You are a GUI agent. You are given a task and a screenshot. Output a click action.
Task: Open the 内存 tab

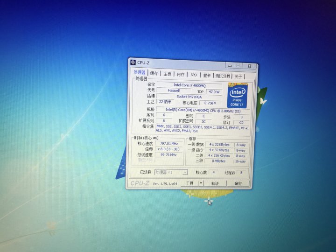pos(181,74)
